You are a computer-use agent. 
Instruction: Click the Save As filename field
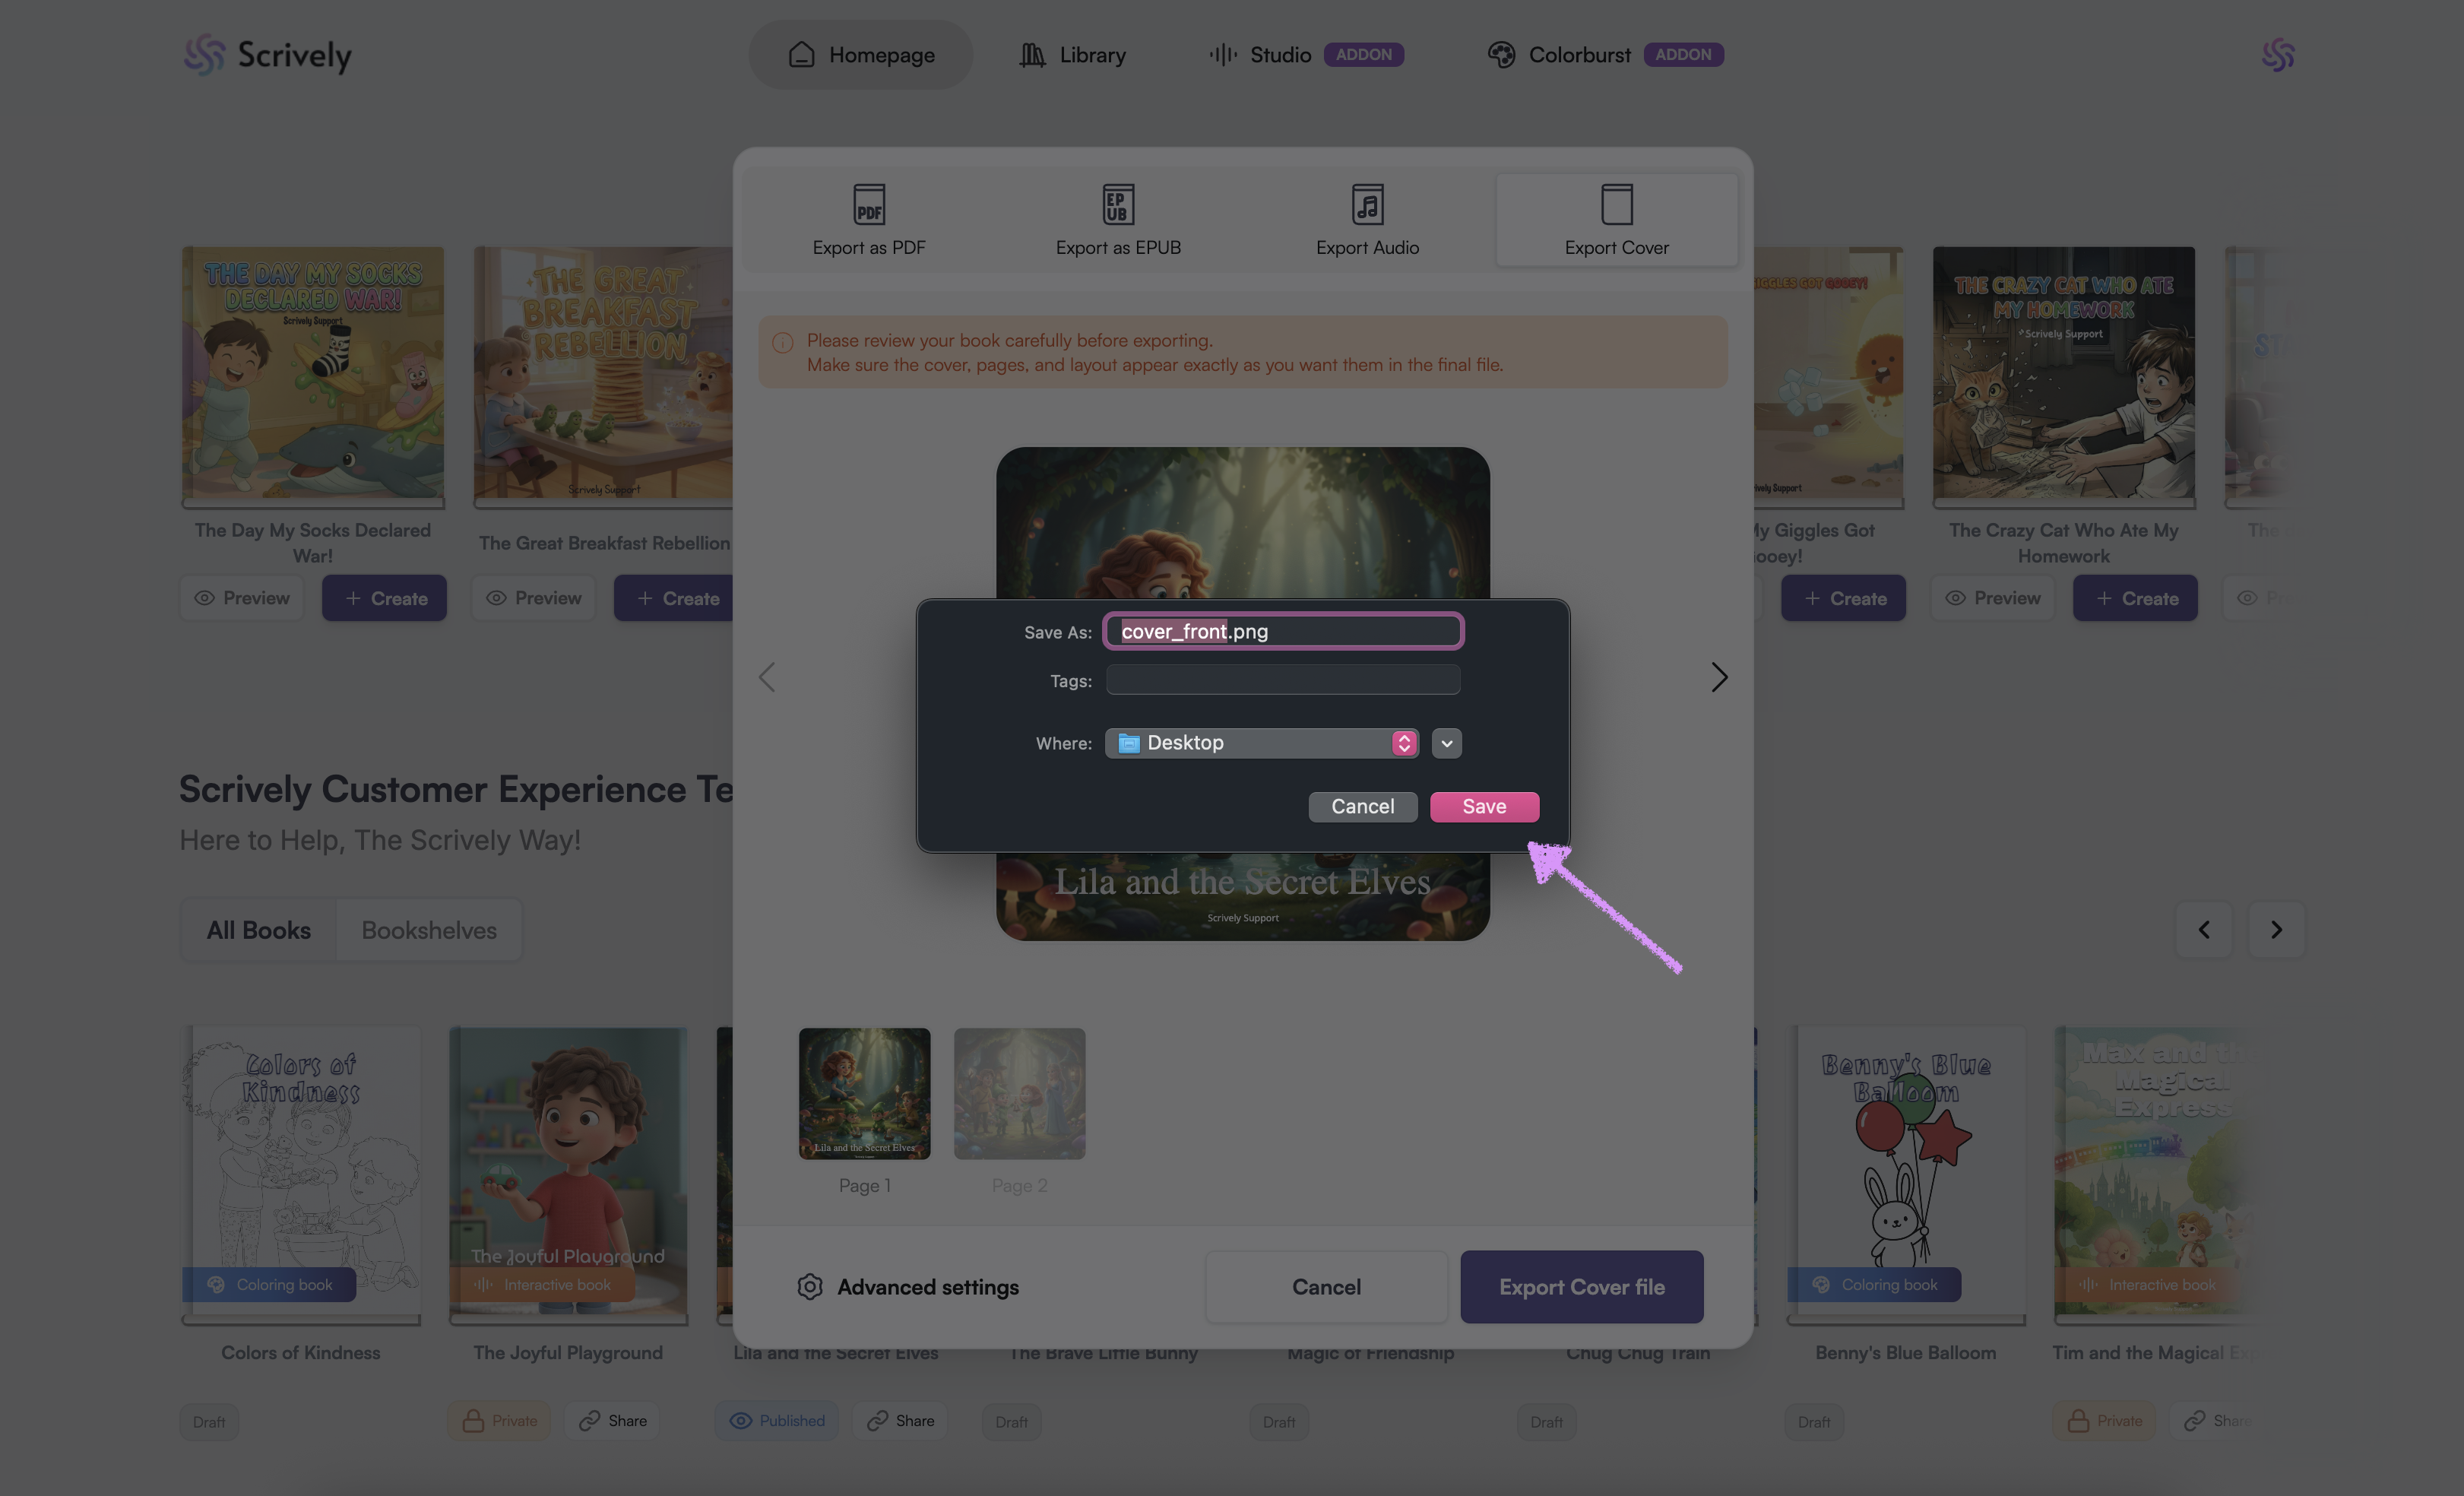tap(1283, 631)
